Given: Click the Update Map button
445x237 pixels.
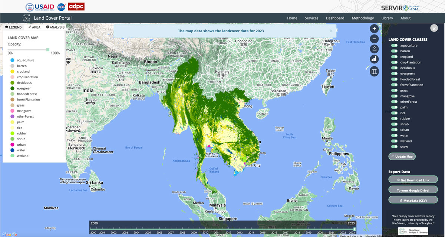Looking at the screenshot, I should (402, 156).
